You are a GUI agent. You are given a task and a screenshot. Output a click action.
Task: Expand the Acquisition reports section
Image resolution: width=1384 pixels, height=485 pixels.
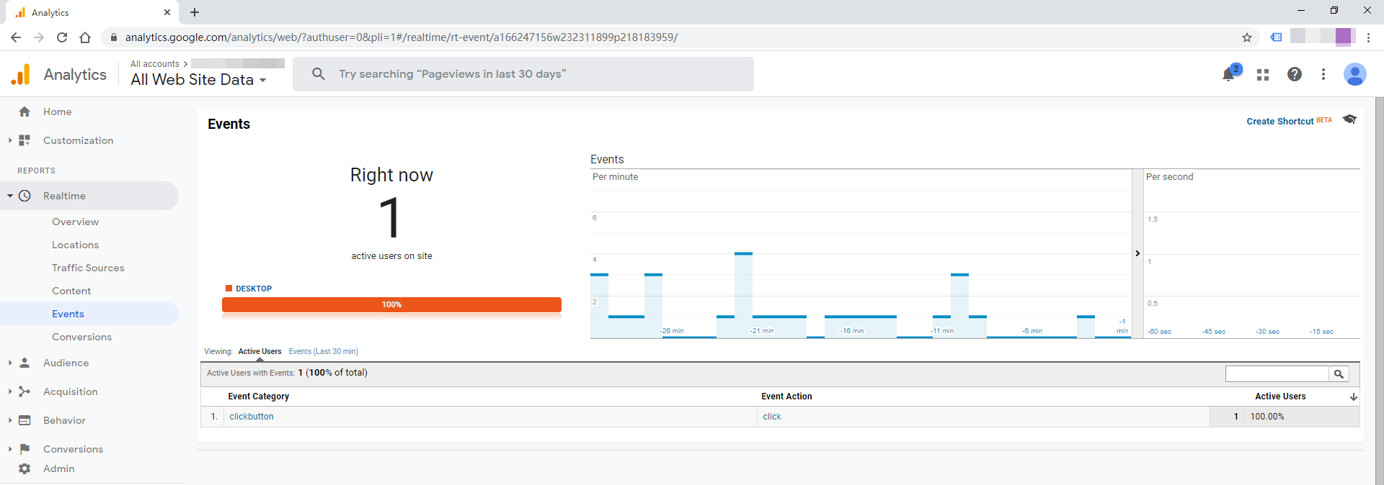coord(10,391)
